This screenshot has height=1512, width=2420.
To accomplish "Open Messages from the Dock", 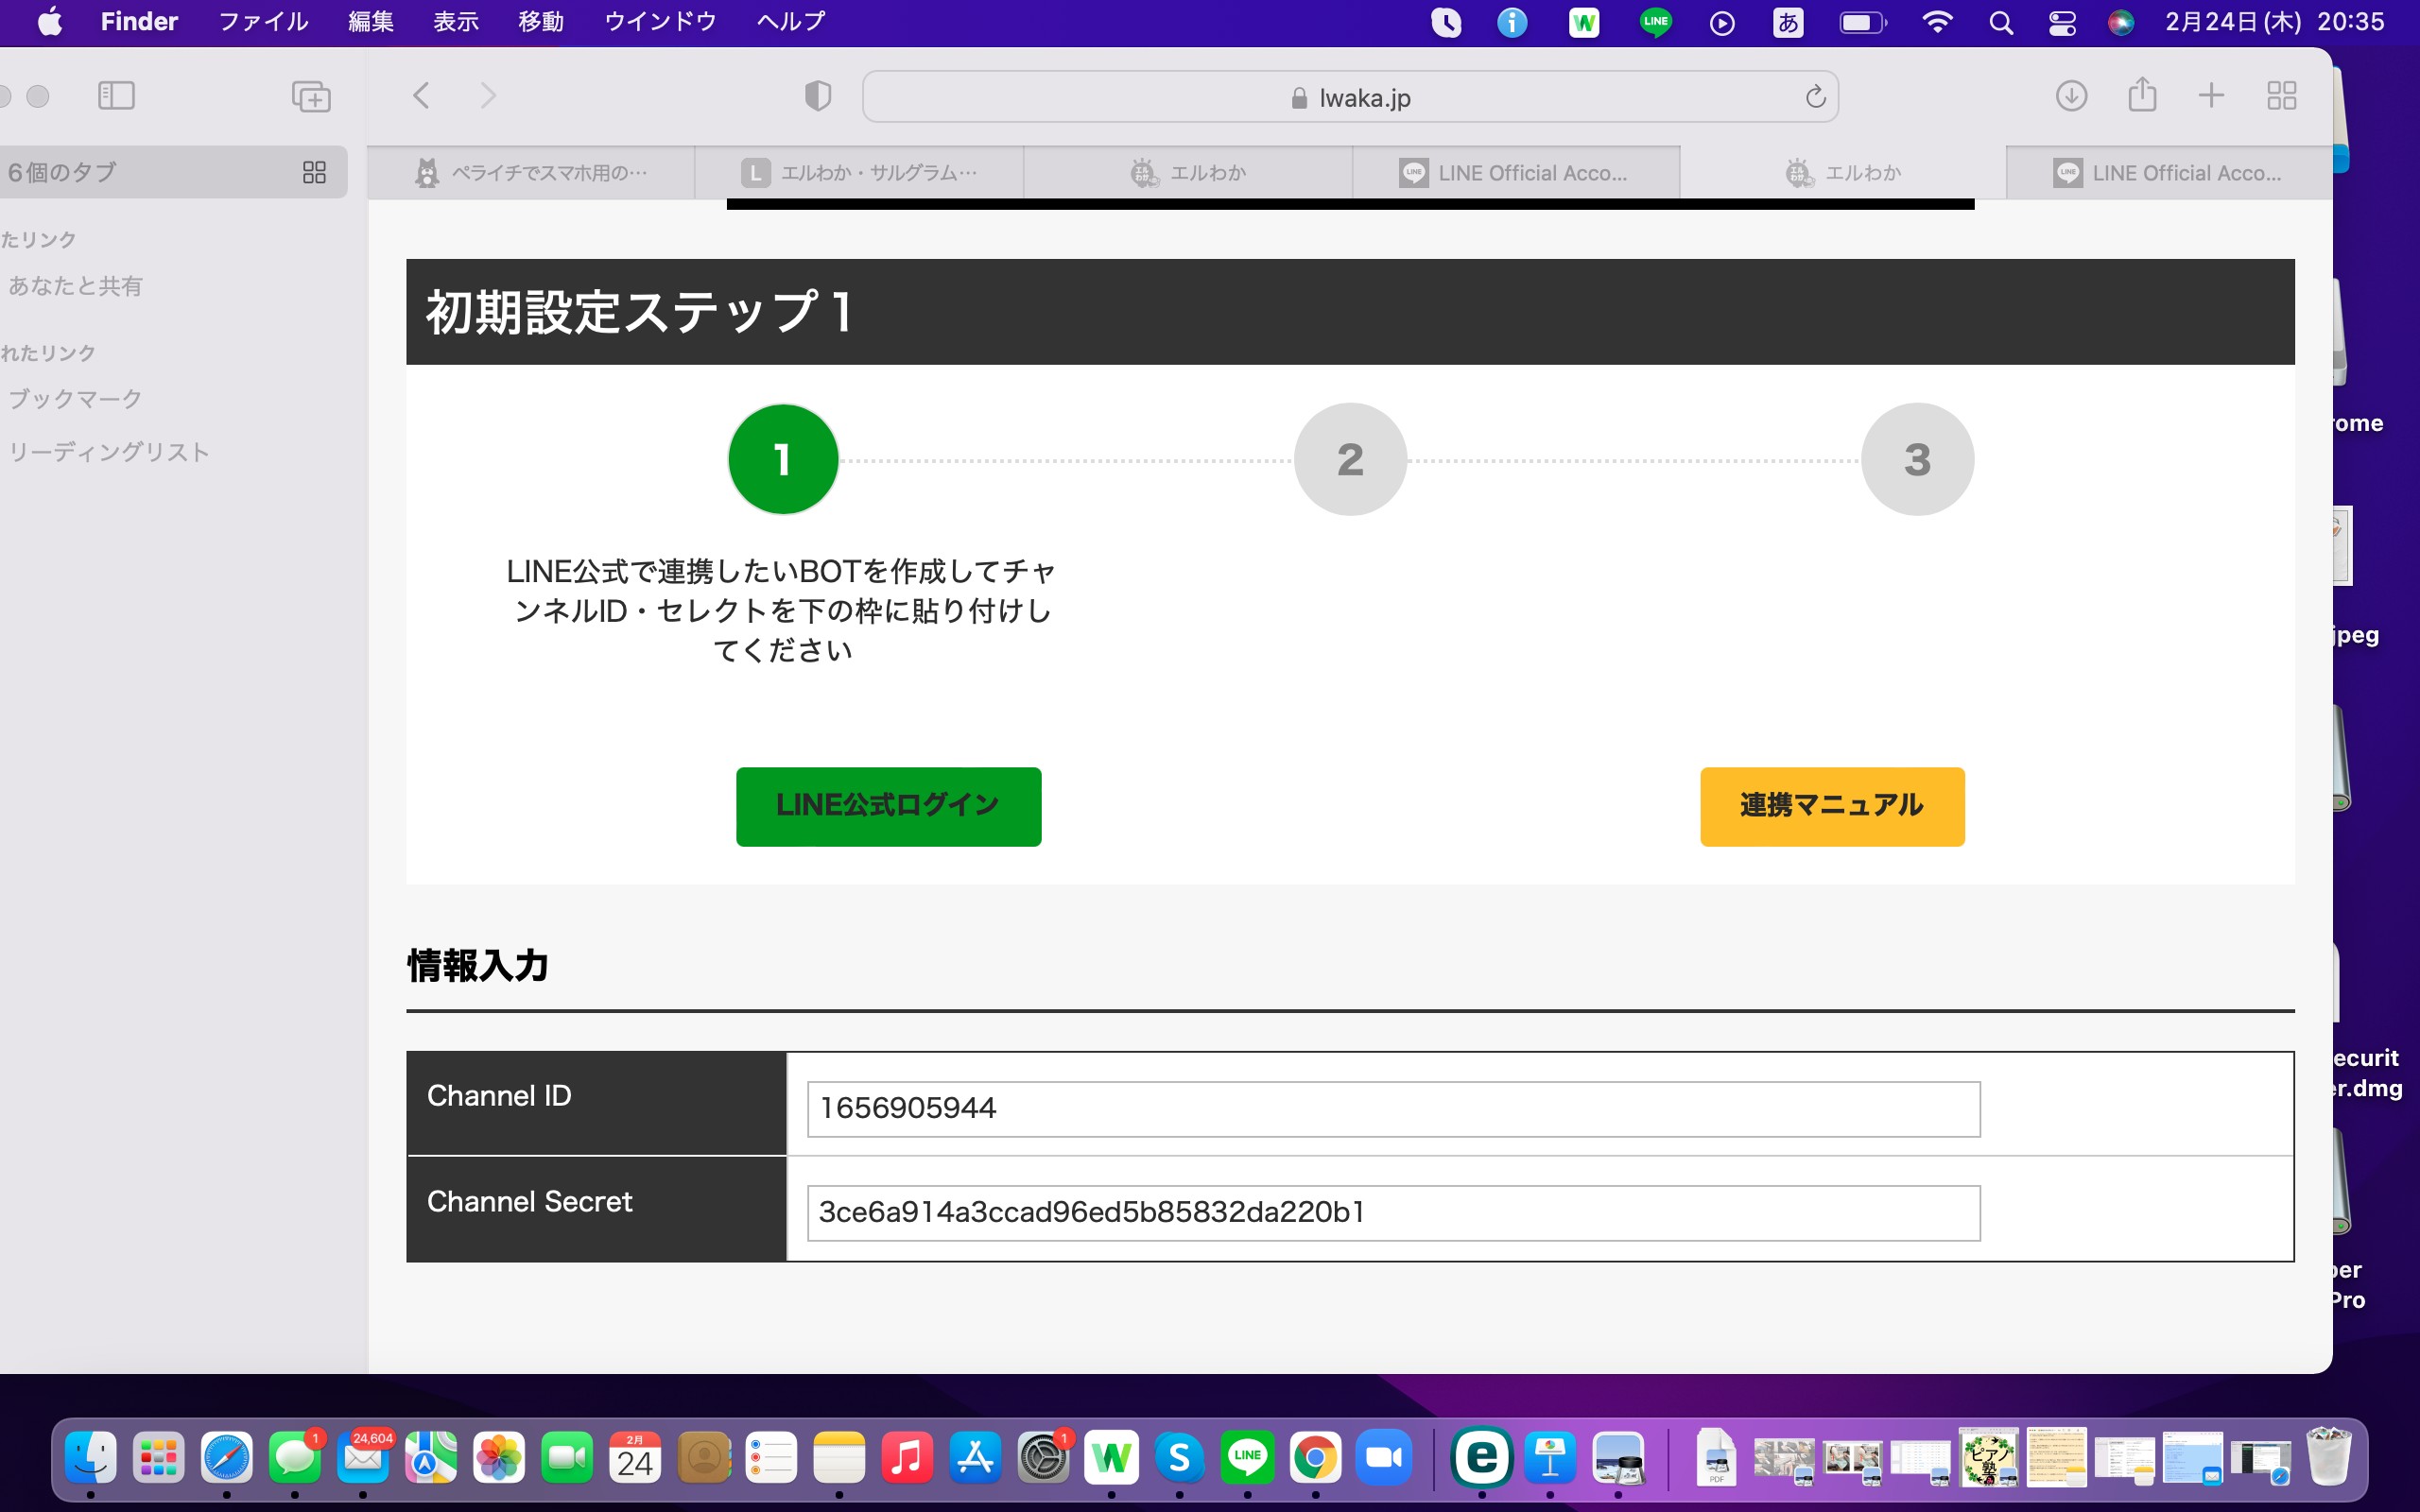I will 295,1458.
